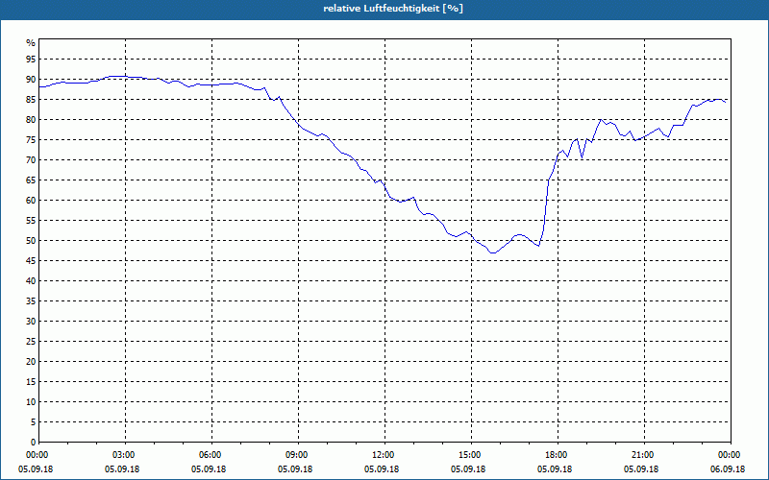The width and height of the screenshot is (769, 480).
Task: Click the x-axis time label '15:00'
Action: [471, 455]
